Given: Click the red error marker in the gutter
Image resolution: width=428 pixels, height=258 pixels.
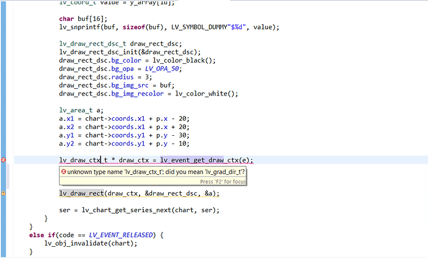Looking at the screenshot, I should (3, 160).
